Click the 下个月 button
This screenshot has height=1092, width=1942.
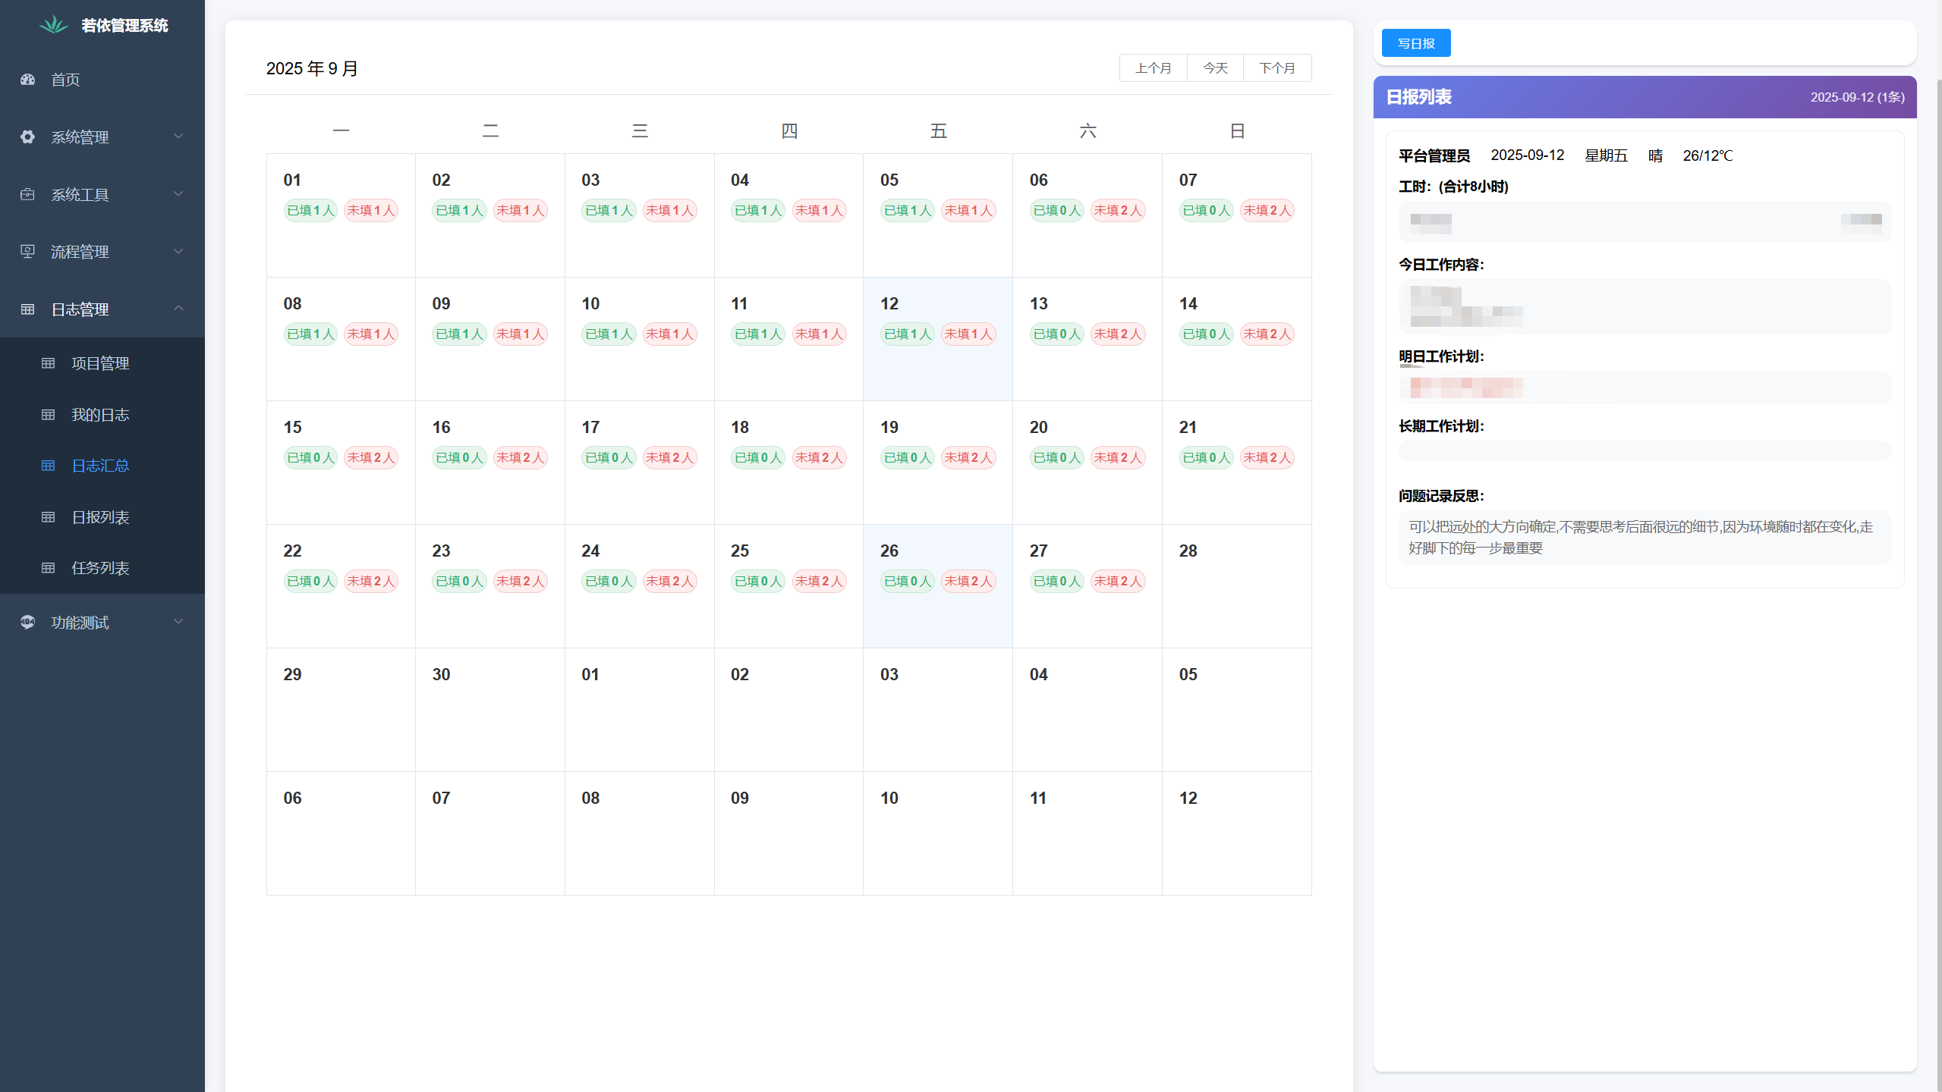pos(1277,68)
